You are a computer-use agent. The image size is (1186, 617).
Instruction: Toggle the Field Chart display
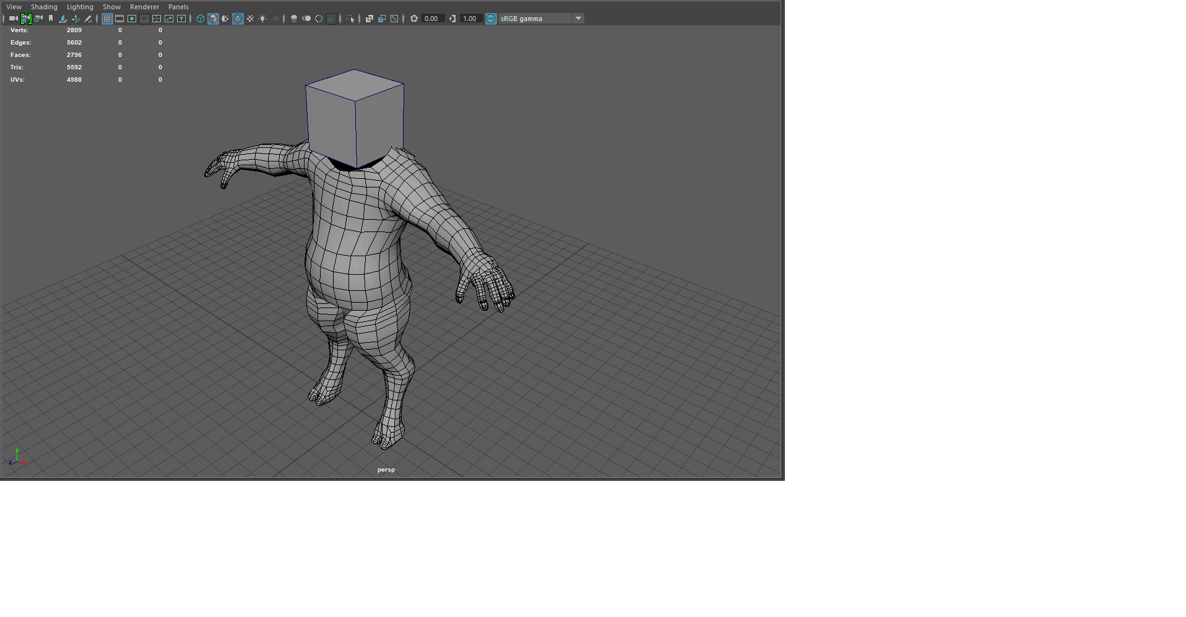(x=157, y=19)
